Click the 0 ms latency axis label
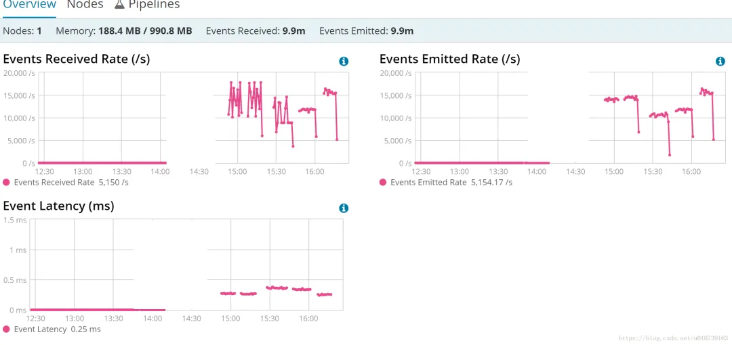This screenshot has width=732, height=345. [18, 310]
